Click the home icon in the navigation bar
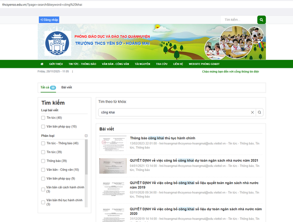Screen dimensions: 293x222 pyautogui.click(x=42, y=64)
